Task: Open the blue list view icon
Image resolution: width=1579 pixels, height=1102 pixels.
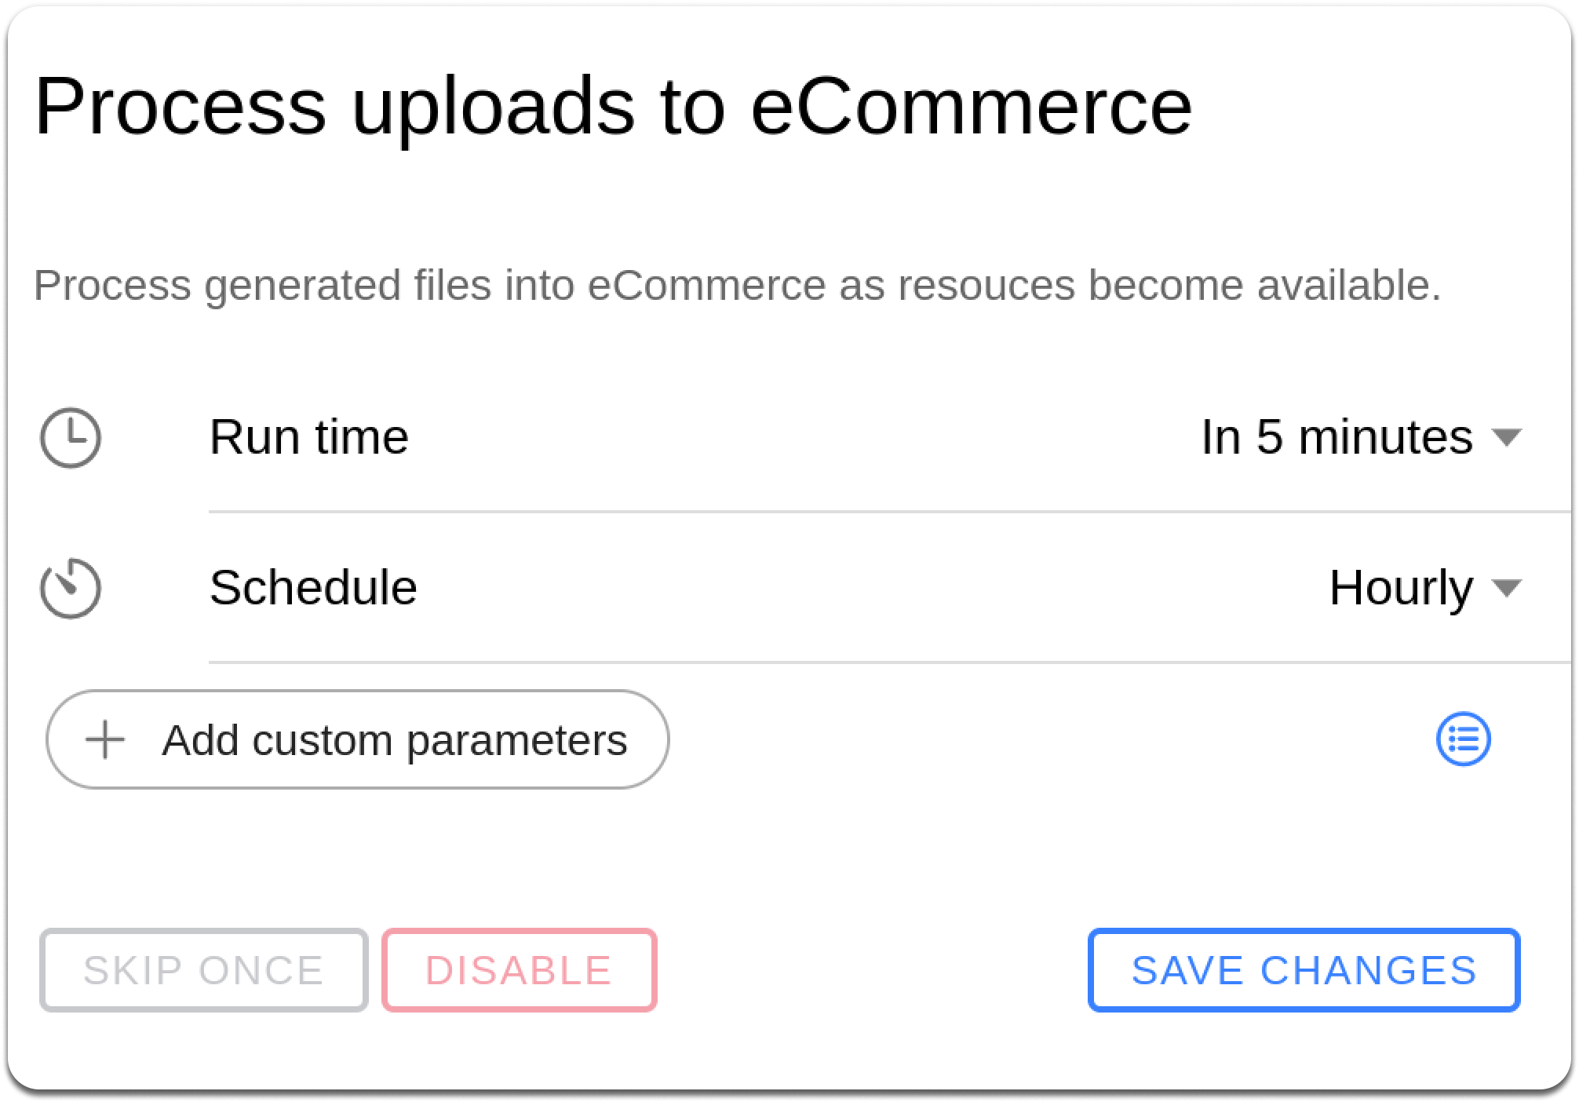Action: pos(1463,739)
